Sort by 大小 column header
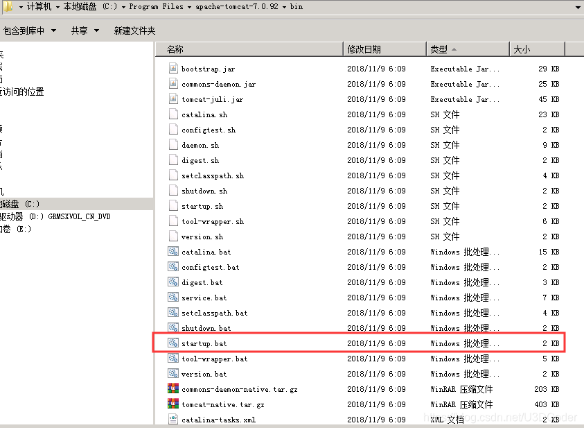584x430 pixels. 538,49
